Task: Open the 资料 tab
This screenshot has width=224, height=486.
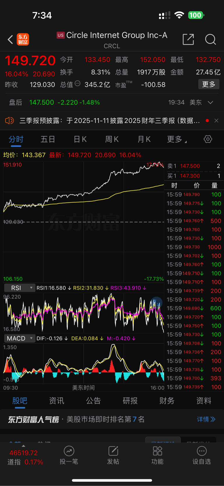Action: [x=204, y=400]
